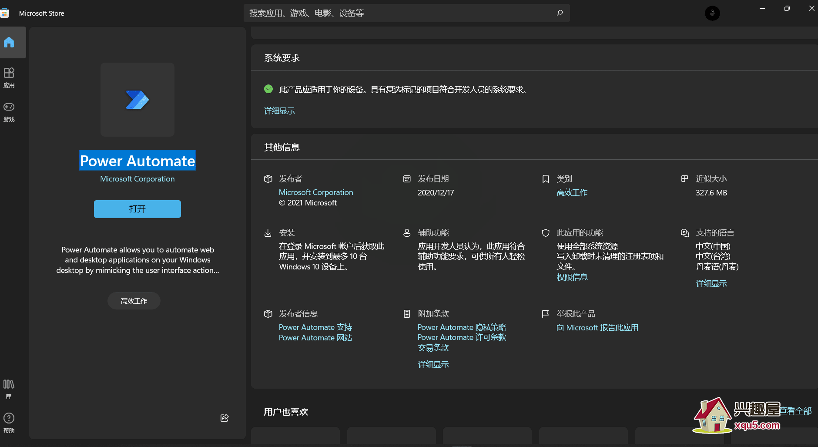
Task: Click the app description text
Action: pos(137,260)
